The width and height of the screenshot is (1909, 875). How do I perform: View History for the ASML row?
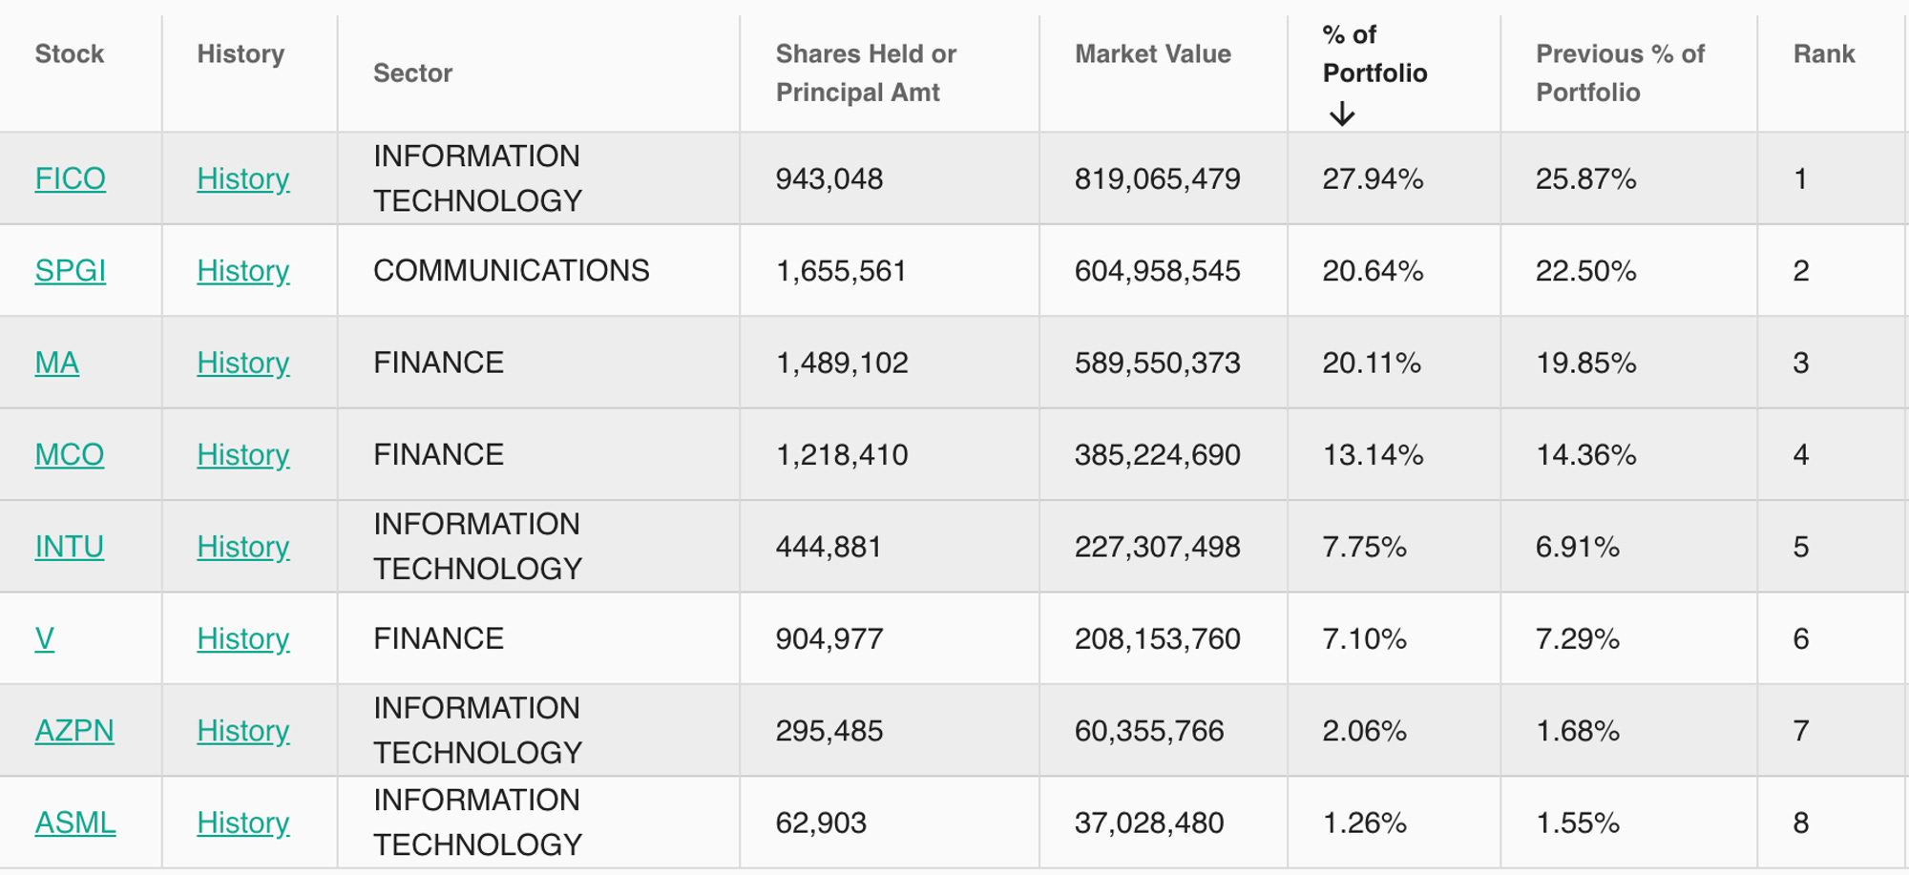click(242, 823)
